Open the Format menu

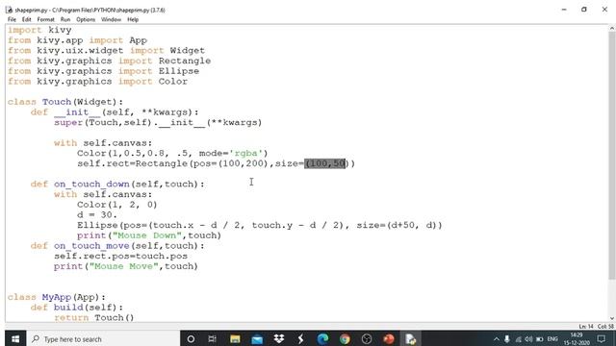45,19
